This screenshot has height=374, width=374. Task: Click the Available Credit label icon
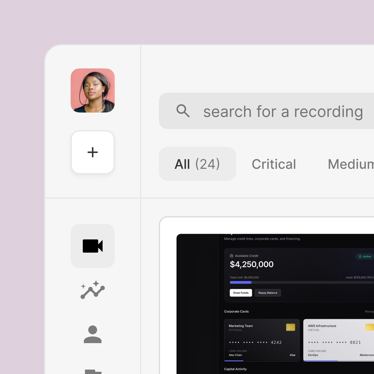232,256
